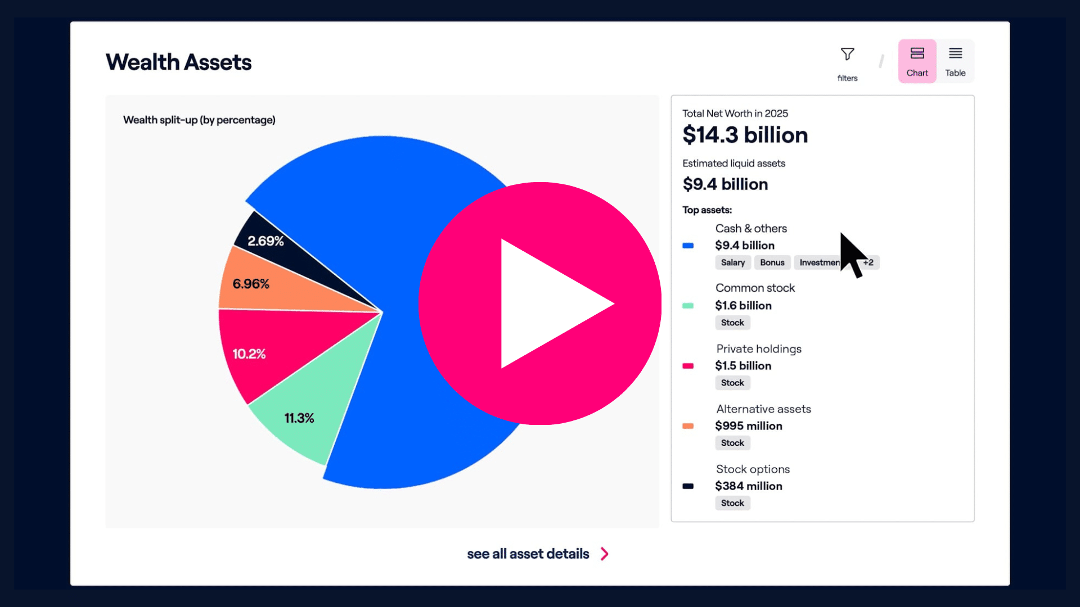This screenshot has height=607, width=1080.
Task: Switch to Chart view
Action: pyautogui.click(x=917, y=61)
